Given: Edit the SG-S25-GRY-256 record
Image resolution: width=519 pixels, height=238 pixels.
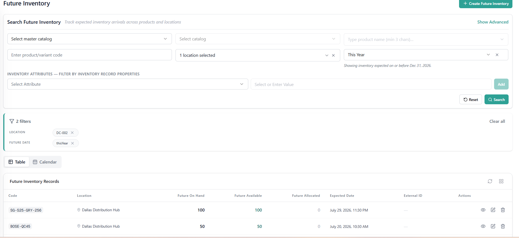Looking at the screenshot, I should point(493,210).
